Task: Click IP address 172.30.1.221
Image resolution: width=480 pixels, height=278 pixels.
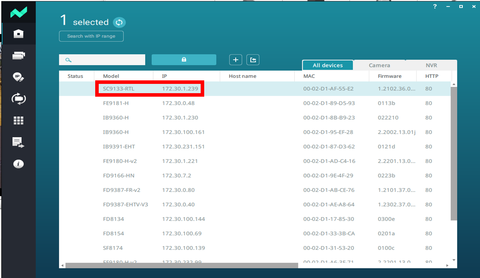Action: tap(180, 161)
